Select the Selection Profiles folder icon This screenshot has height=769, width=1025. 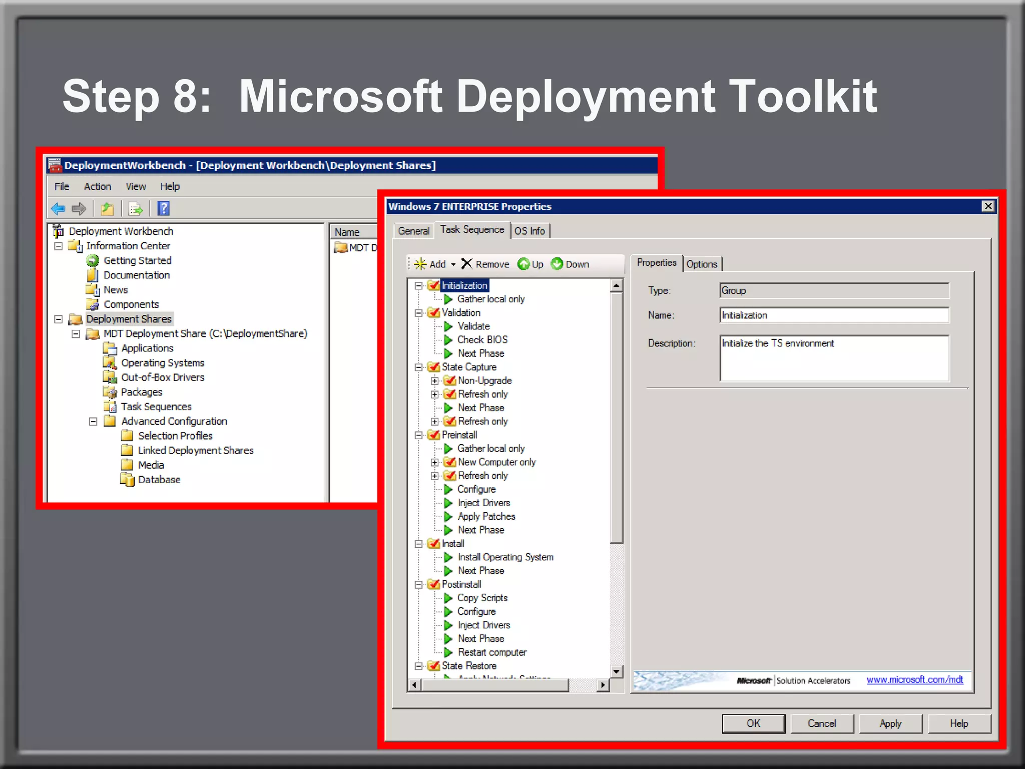coord(127,436)
